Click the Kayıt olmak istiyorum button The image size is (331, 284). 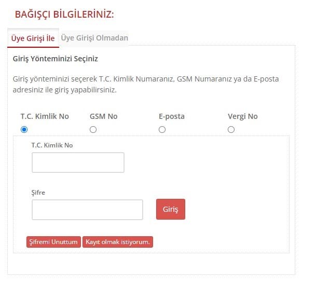[x=118, y=242]
